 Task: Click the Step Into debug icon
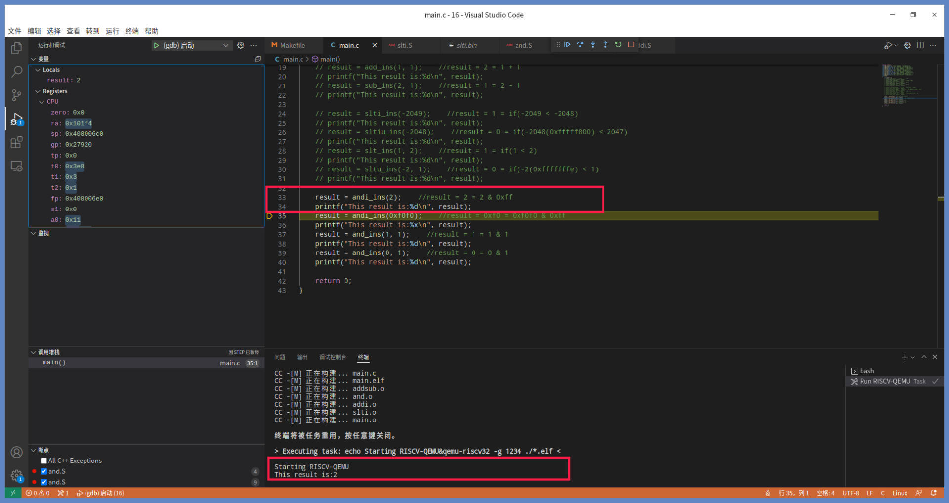click(x=593, y=45)
